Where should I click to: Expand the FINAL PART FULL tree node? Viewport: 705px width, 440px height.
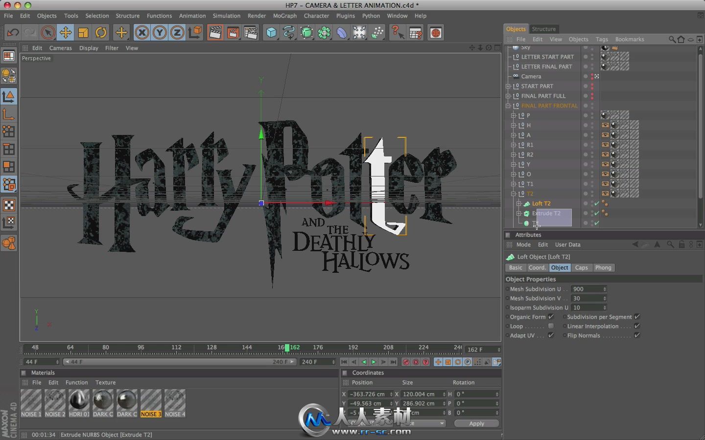point(508,96)
